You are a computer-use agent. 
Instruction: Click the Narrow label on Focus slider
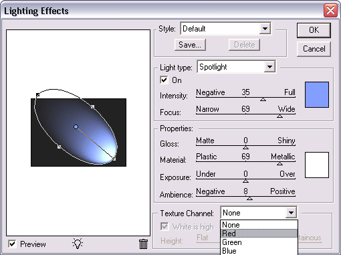(207, 109)
